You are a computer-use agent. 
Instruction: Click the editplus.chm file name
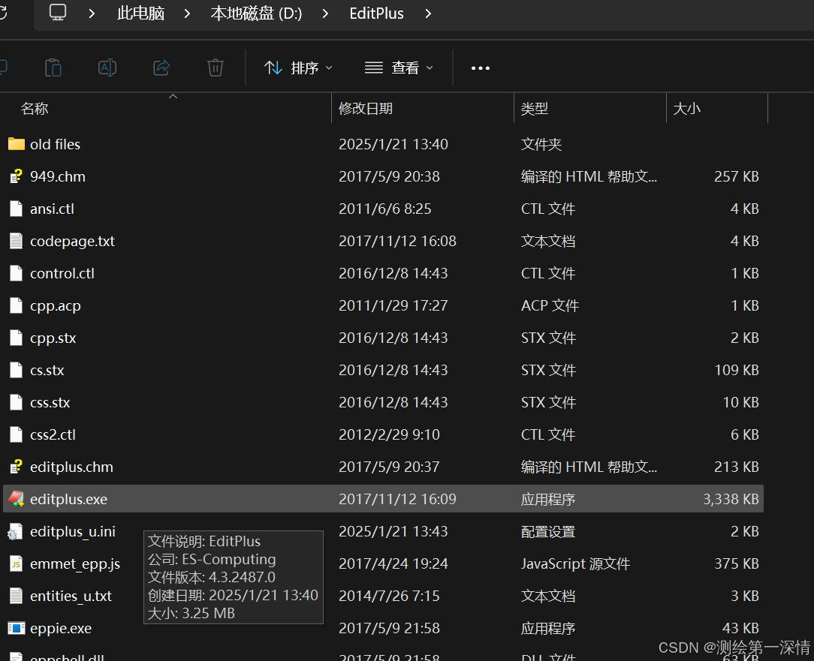coord(71,467)
